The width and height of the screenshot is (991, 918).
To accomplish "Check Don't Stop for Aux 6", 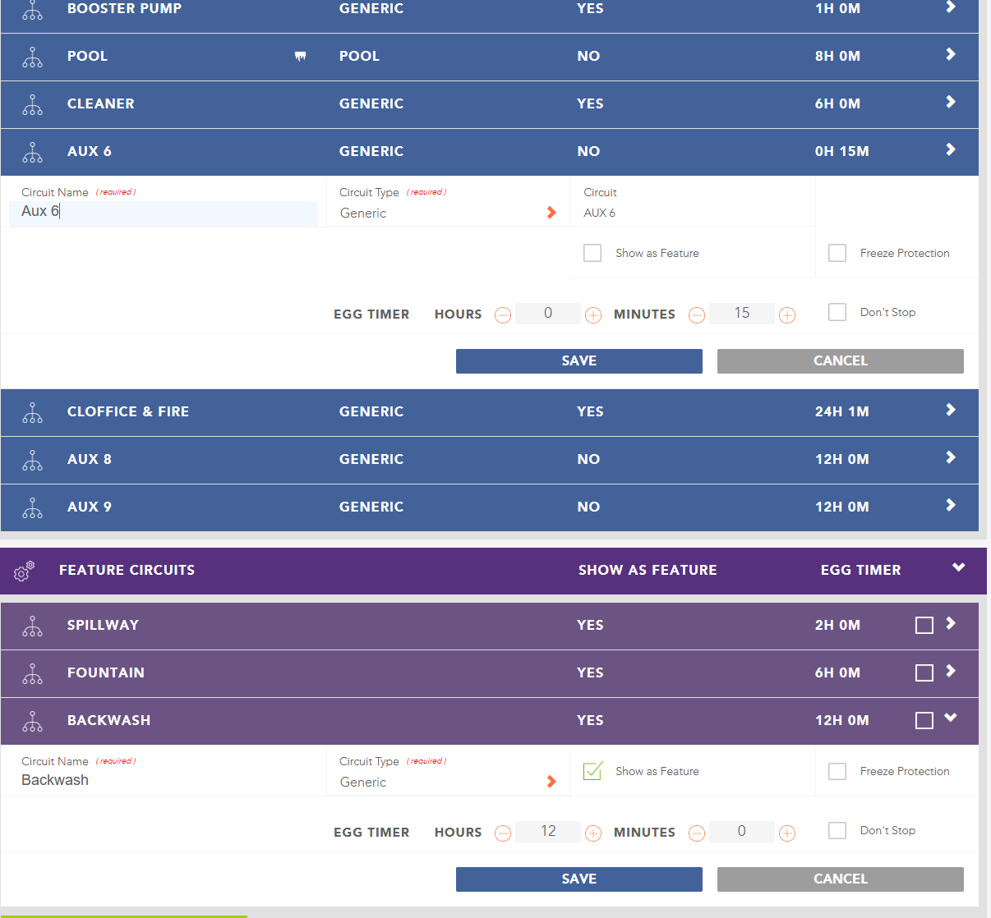I will tap(837, 312).
